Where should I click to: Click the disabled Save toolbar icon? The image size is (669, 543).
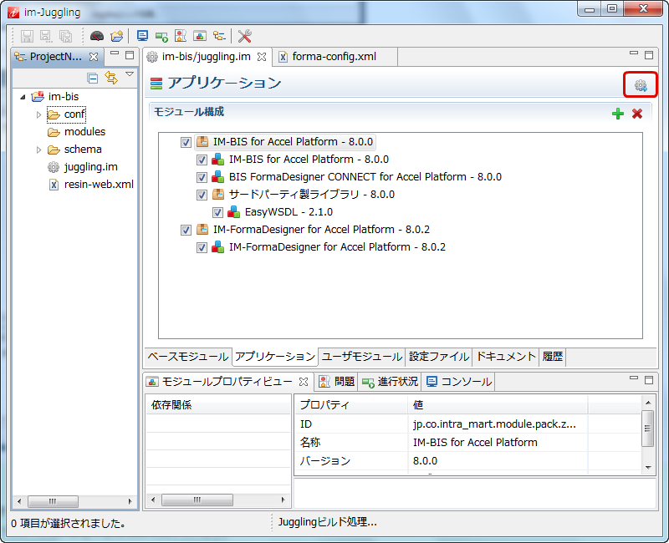27,36
